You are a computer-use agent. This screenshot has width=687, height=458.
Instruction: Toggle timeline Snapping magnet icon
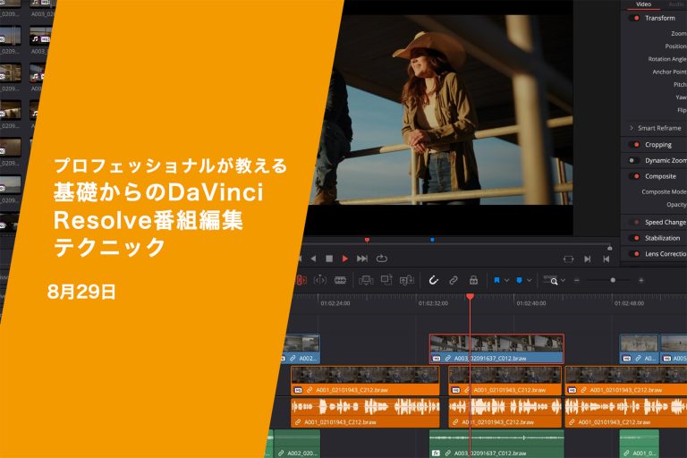tap(433, 280)
